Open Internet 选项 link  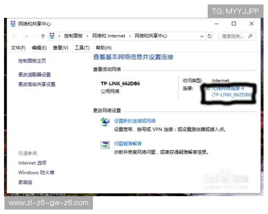32,163
